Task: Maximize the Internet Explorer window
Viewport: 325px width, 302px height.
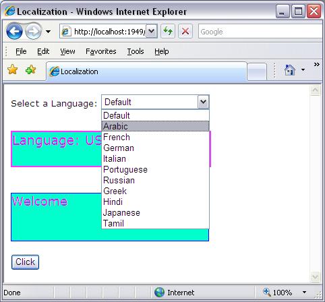Action: tap(298, 11)
